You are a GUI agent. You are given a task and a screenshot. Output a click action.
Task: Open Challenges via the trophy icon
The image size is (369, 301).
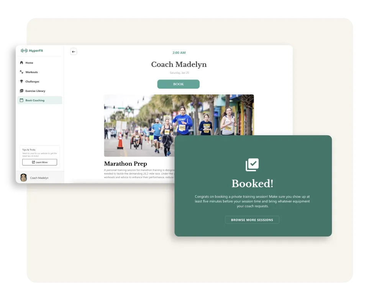(x=21, y=81)
